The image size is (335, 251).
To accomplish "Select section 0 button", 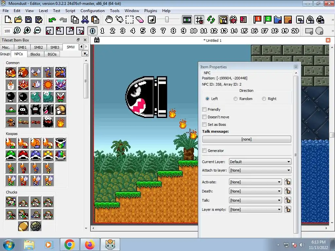I will tap(92, 31).
